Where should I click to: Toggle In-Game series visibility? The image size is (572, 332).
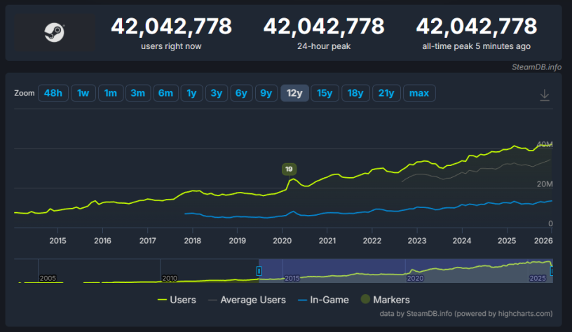pyautogui.click(x=323, y=300)
